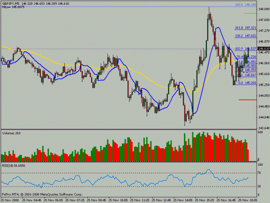Click price axis value 144.450
The image size is (270, 203).
click(x=264, y=106)
